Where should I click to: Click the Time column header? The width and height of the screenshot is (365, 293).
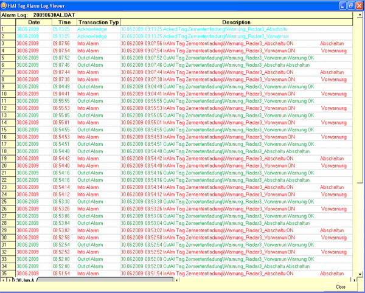coord(64,22)
